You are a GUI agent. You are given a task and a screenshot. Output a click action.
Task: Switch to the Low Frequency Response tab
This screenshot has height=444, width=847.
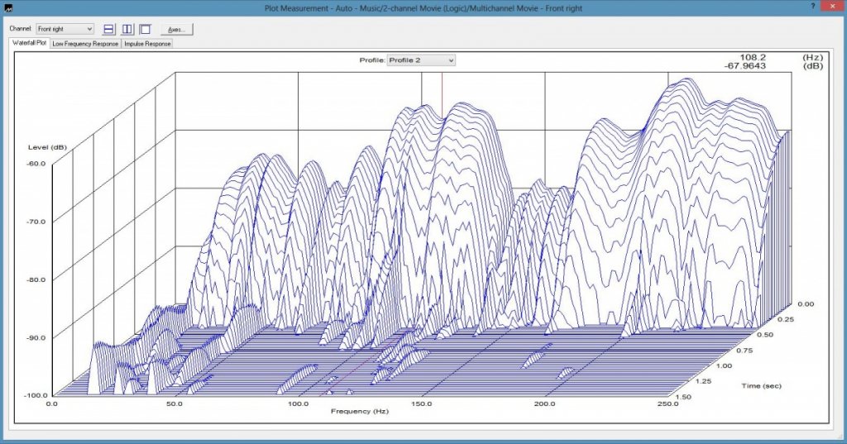(85, 44)
